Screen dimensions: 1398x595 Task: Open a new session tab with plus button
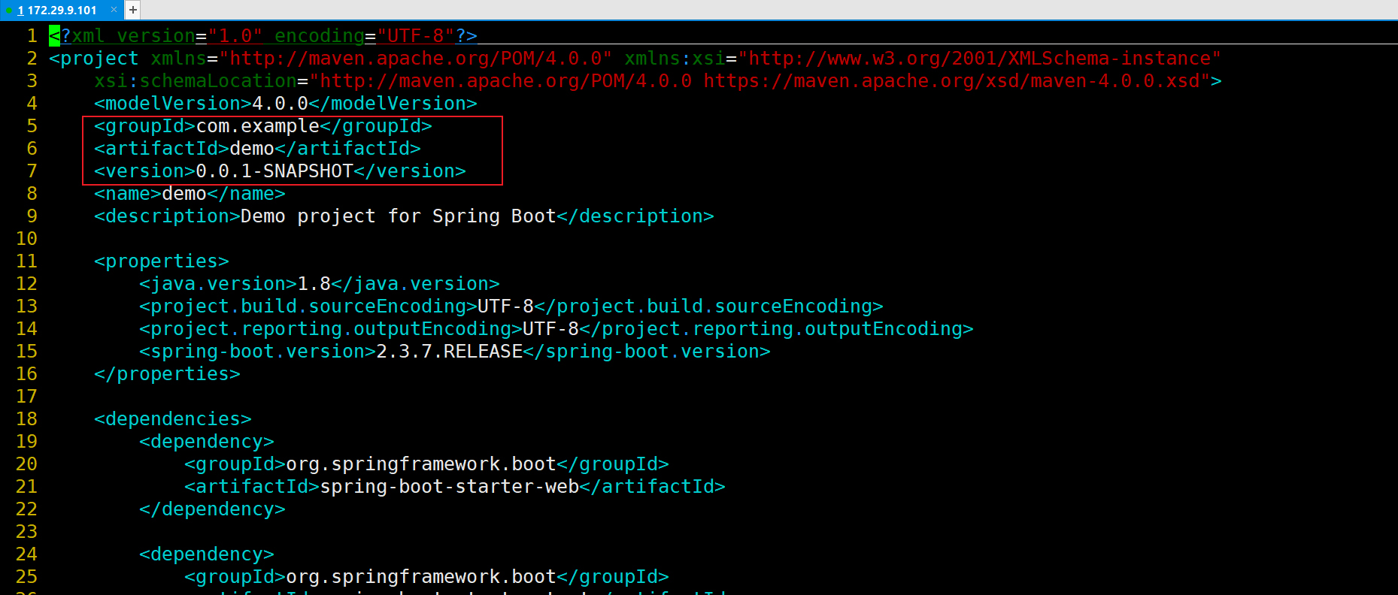[x=132, y=10]
